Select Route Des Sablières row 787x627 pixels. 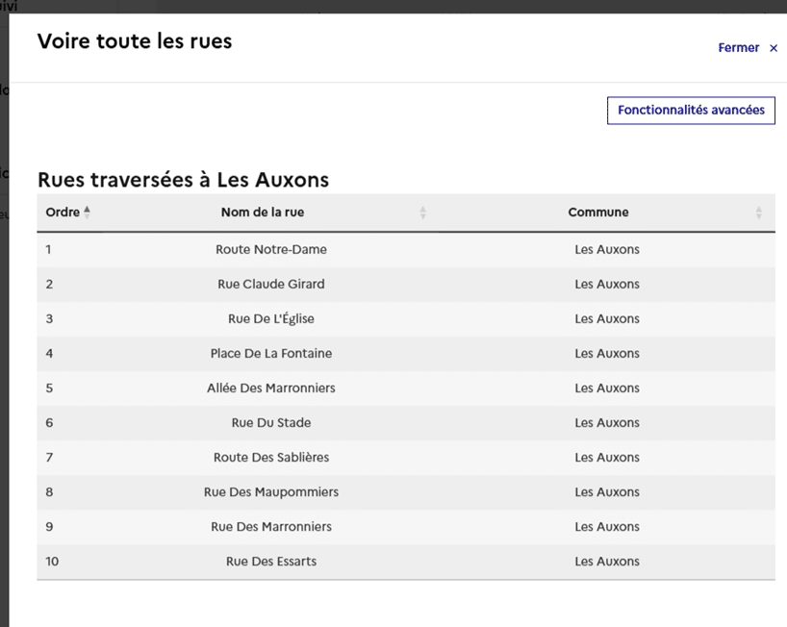(406, 457)
